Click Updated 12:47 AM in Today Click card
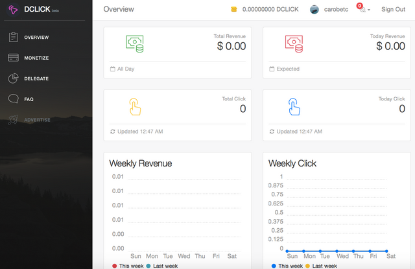Image resolution: width=415 pixels, height=269 pixels. pyautogui.click(x=300, y=132)
